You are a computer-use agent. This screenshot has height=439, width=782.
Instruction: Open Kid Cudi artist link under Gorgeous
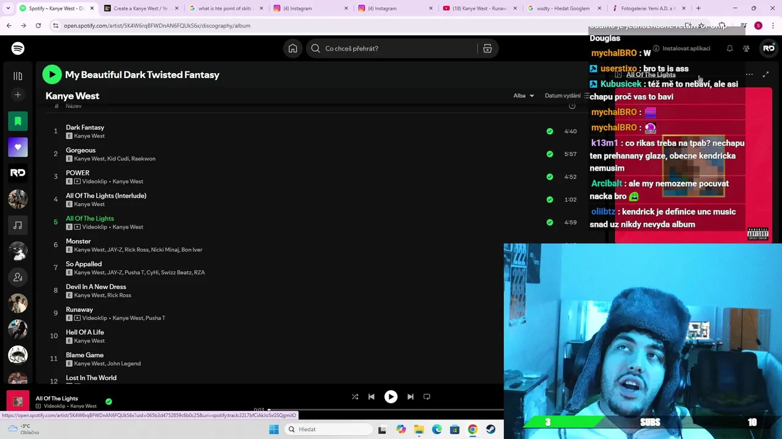pos(117,159)
